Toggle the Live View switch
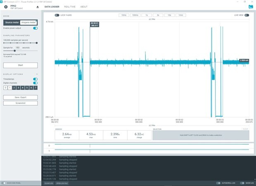Viewport: 256px width, 186px height. pyautogui.click(x=247, y=15)
